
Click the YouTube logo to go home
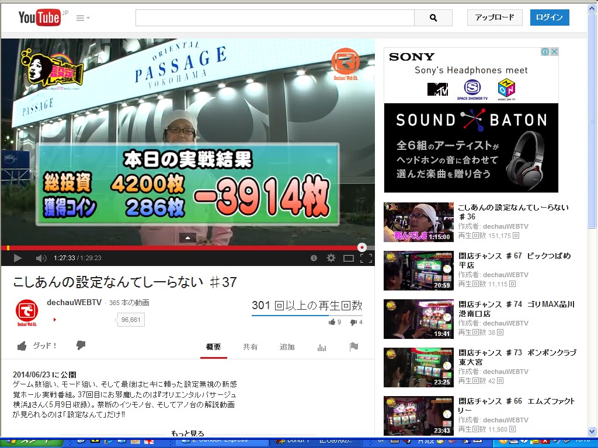pyautogui.click(x=40, y=17)
